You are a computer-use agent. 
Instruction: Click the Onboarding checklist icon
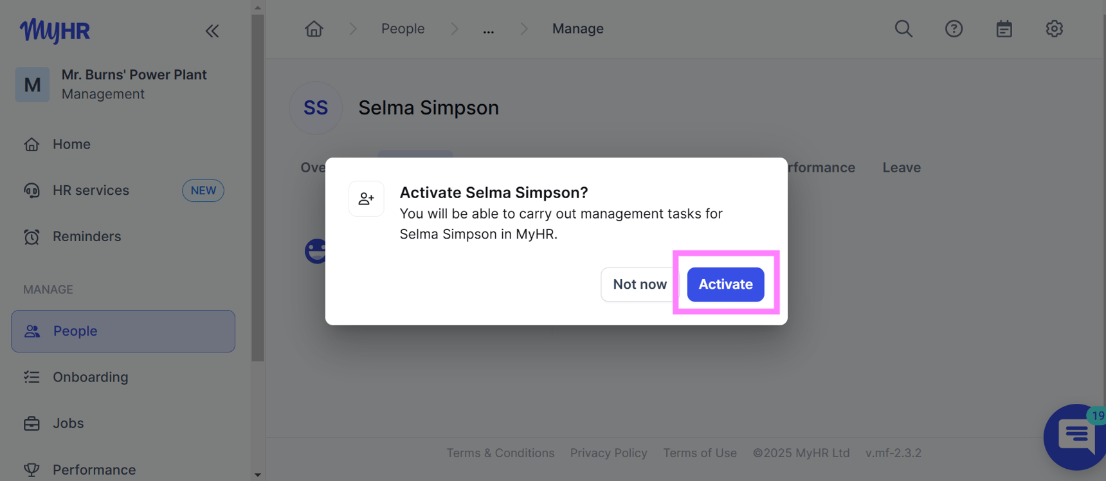tap(32, 377)
